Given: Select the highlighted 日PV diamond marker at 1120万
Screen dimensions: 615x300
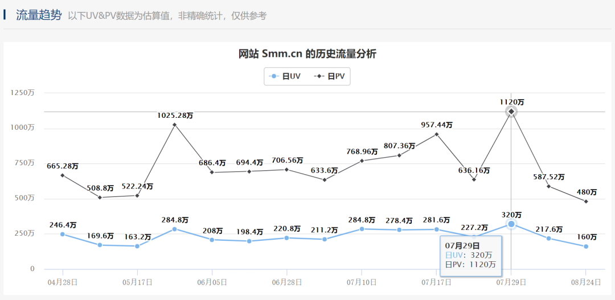Looking at the screenshot, I should 511,112.
